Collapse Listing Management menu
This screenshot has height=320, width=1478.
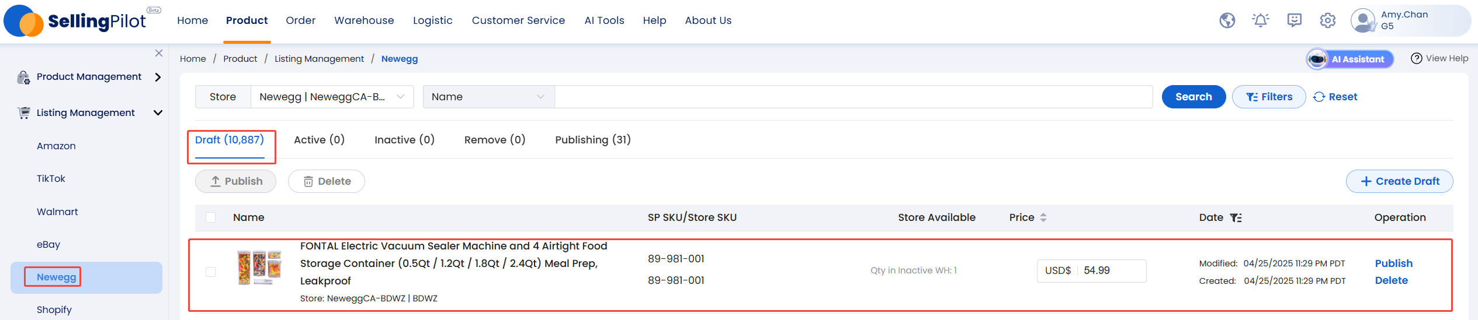(158, 112)
